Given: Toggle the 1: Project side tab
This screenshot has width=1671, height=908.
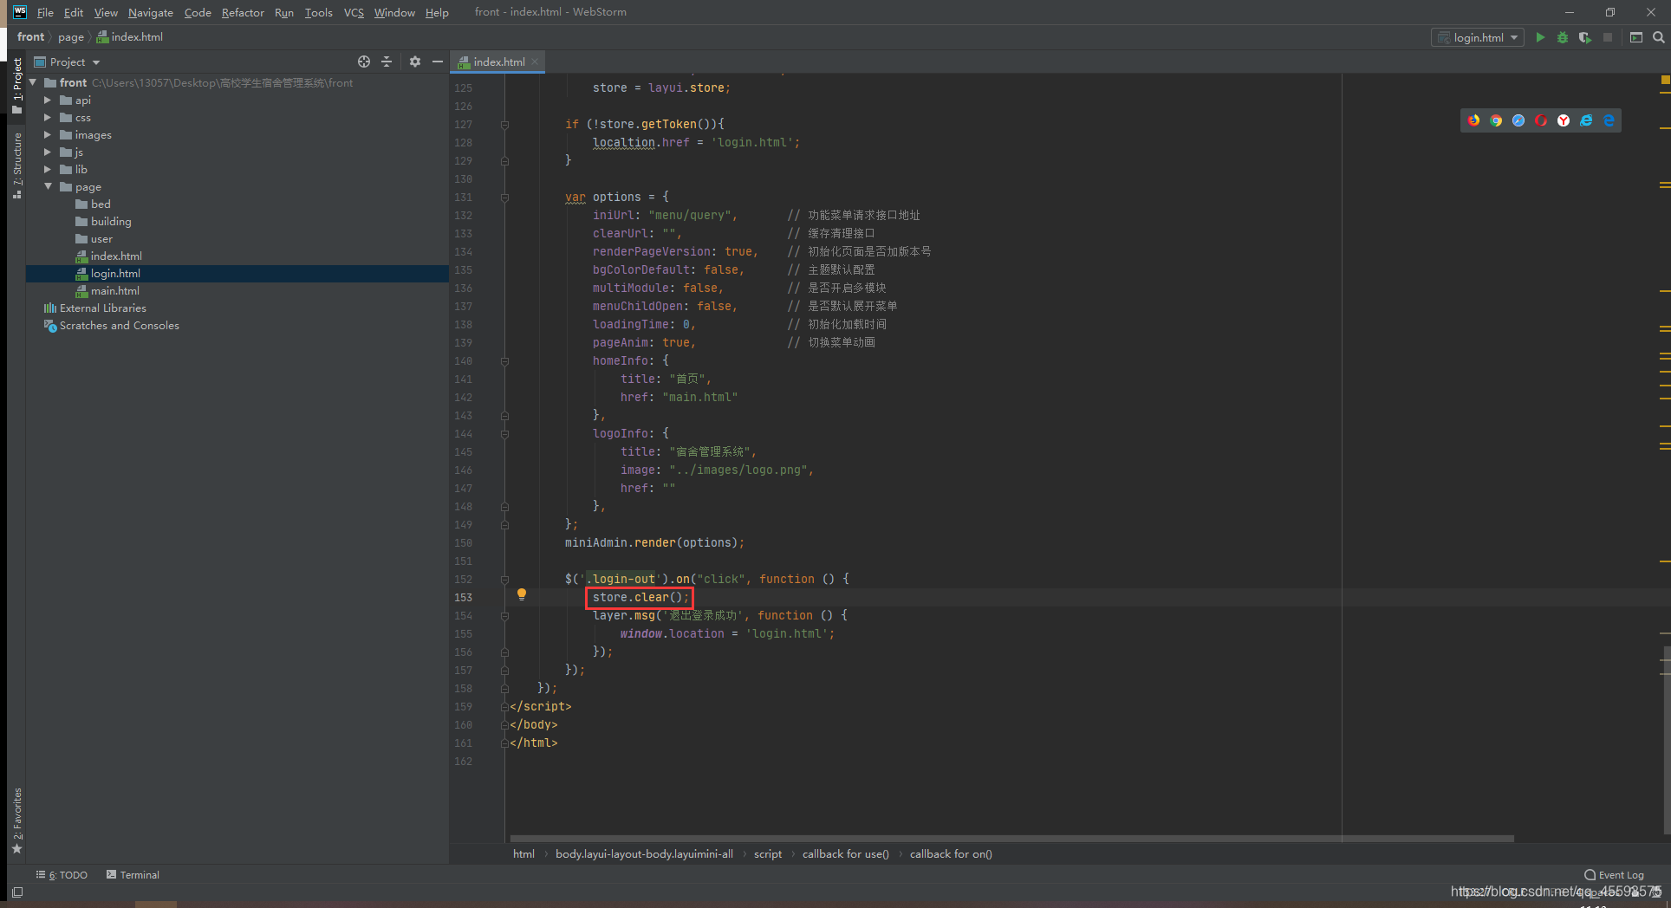Looking at the screenshot, I should tap(17, 86).
